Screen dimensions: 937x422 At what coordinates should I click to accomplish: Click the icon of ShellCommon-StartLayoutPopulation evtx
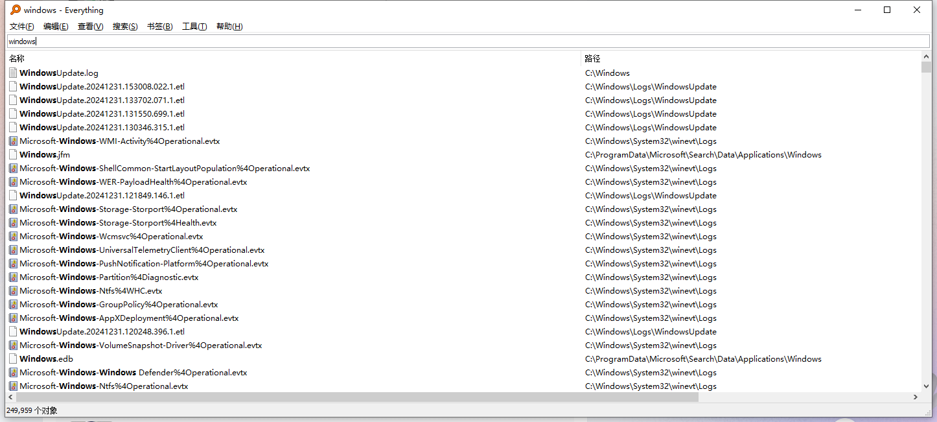(13, 169)
